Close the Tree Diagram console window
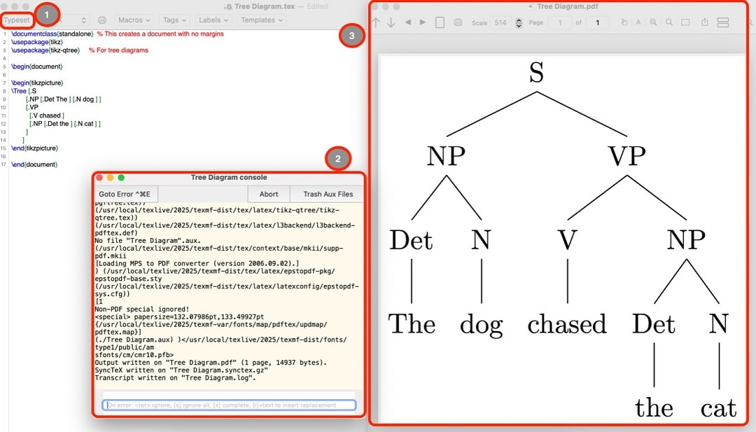This screenshot has height=432, width=756. (x=99, y=177)
